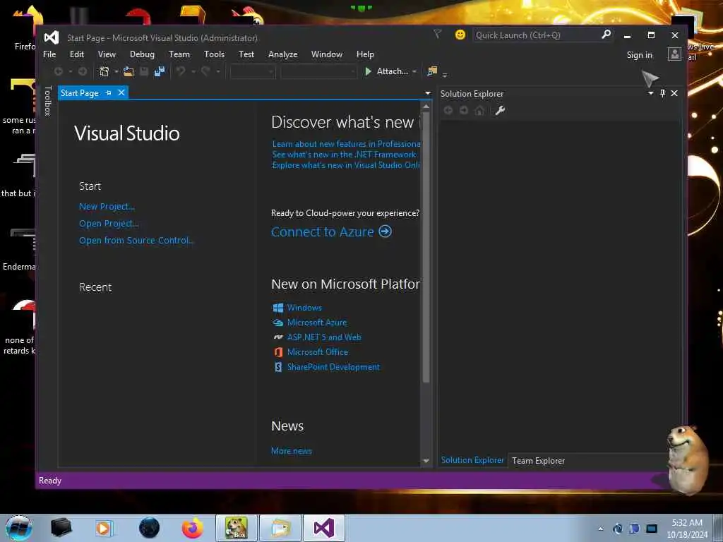Screen dimensions: 723x542
Task: Open the Undo history dropdown arrow
Action: pos(193,71)
